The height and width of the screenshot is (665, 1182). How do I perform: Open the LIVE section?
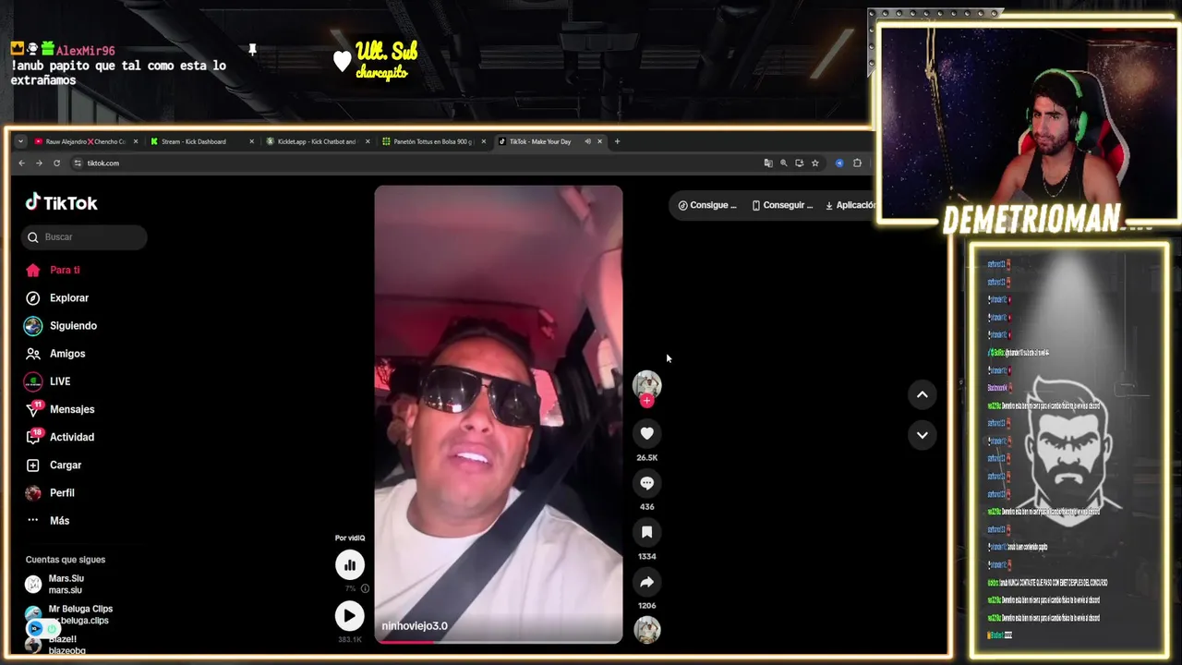[60, 381]
